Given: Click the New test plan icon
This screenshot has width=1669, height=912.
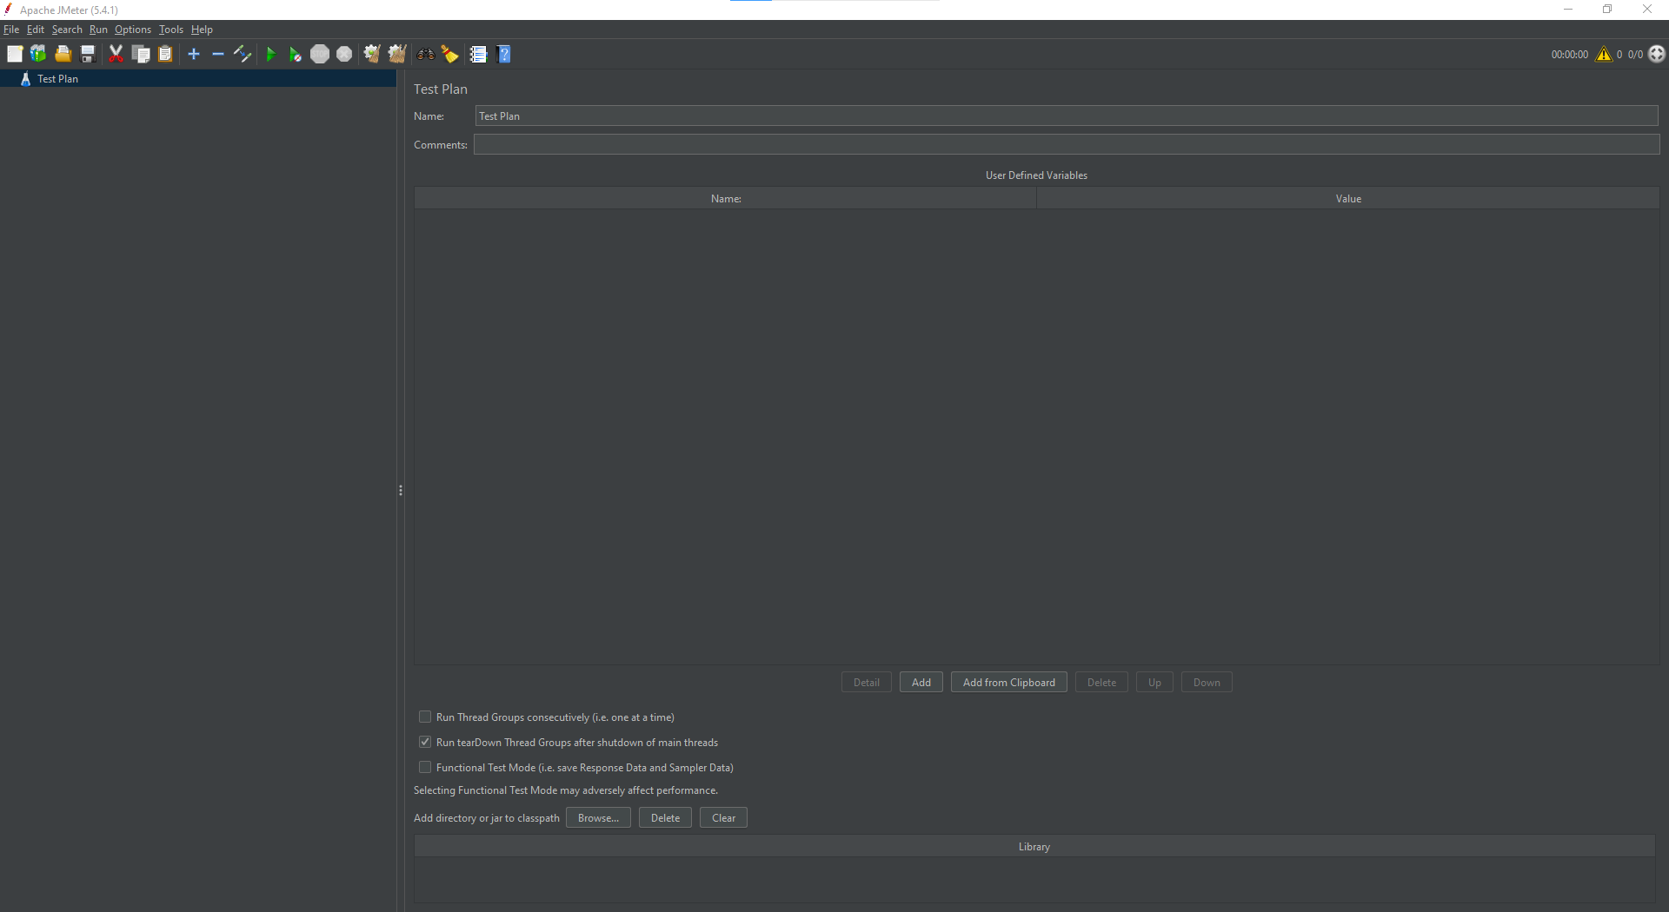Looking at the screenshot, I should tap(15, 54).
